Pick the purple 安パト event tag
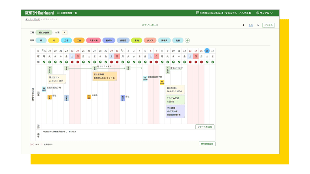 coord(109,41)
